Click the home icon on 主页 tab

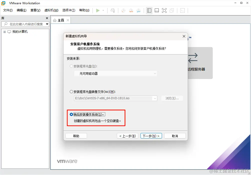click(x=55, y=20)
